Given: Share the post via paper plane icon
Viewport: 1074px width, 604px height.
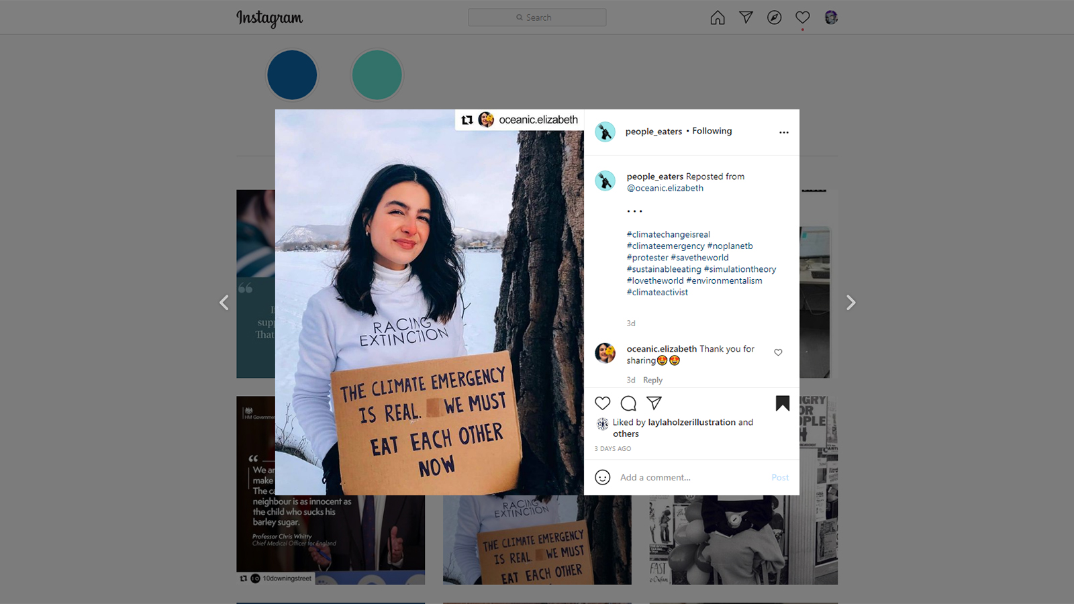Looking at the screenshot, I should (x=654, y=403).
